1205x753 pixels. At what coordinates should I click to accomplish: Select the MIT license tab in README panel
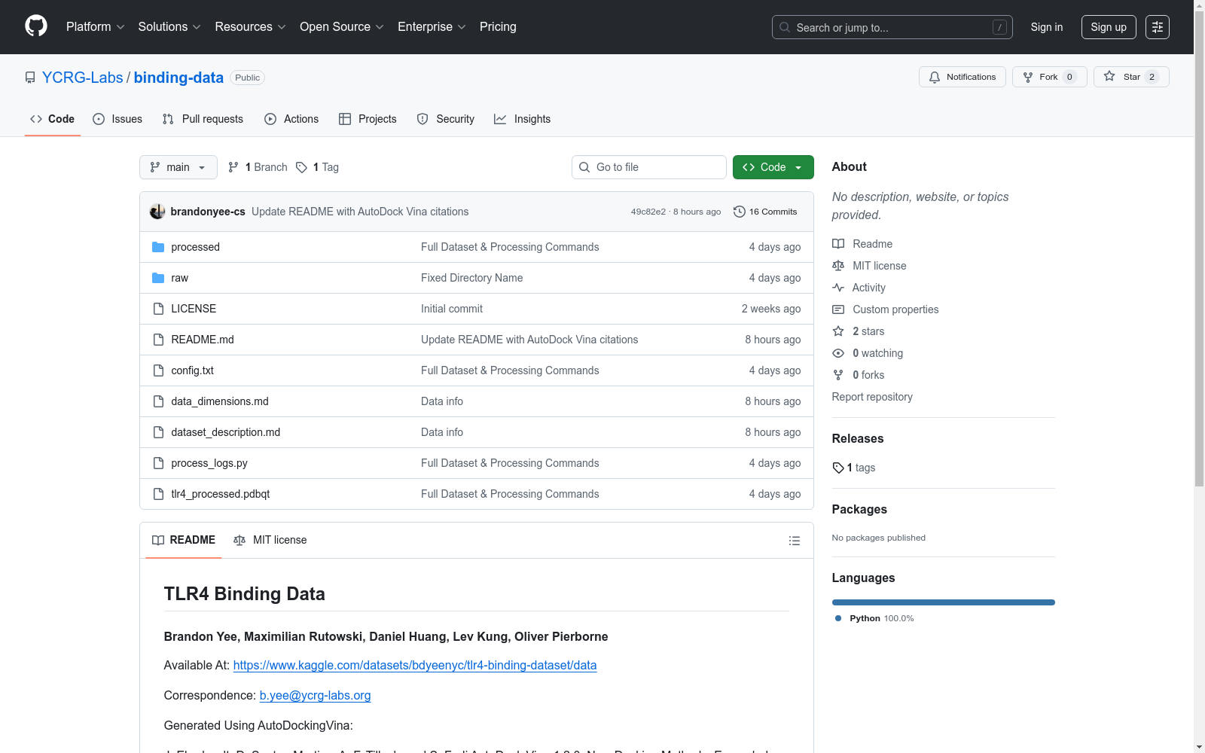click(270, 540)
